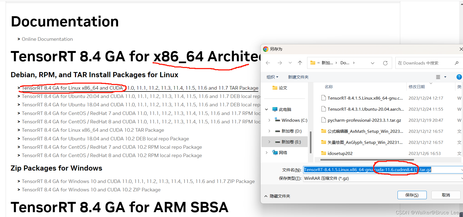Collapse the 此电脑 tree node
Image resolution: width=463 pixels, height=217 pixels.
(267, 109)
